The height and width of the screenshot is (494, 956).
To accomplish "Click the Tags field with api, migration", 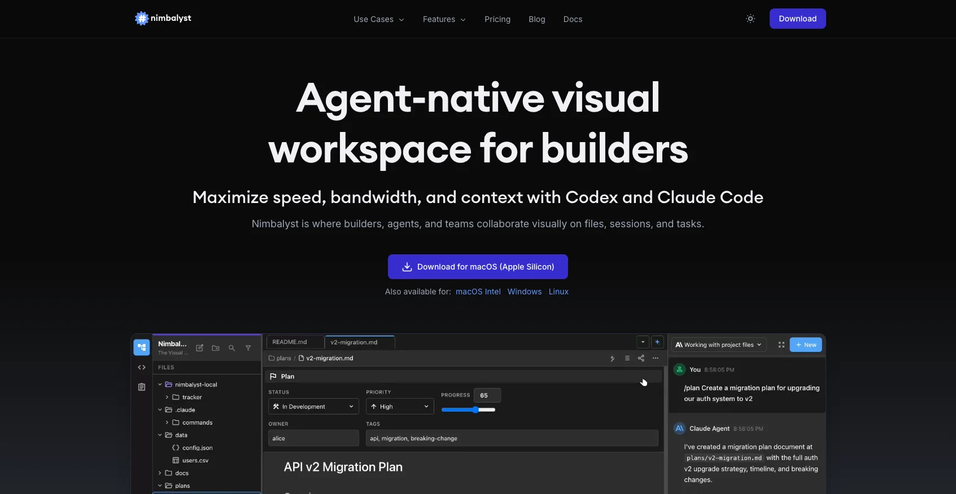I will click(512, 438).
